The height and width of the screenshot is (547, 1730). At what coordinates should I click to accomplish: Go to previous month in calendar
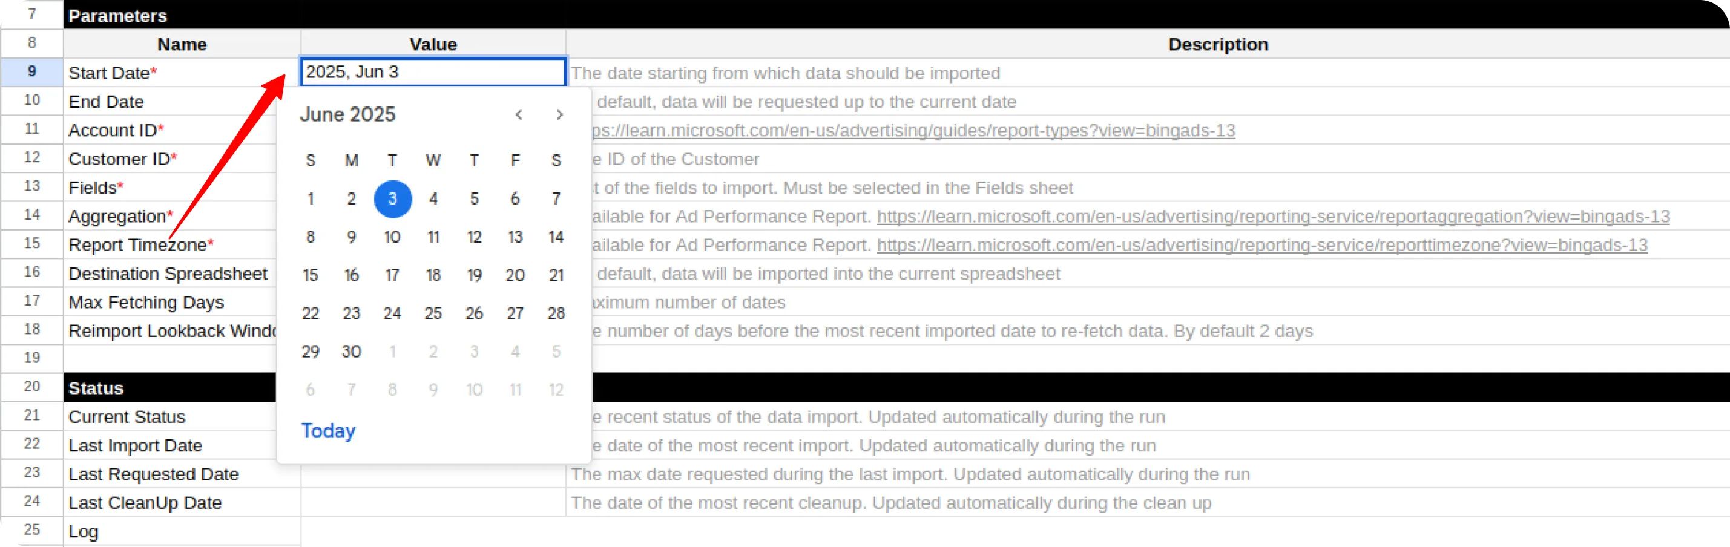click(519, 115)
